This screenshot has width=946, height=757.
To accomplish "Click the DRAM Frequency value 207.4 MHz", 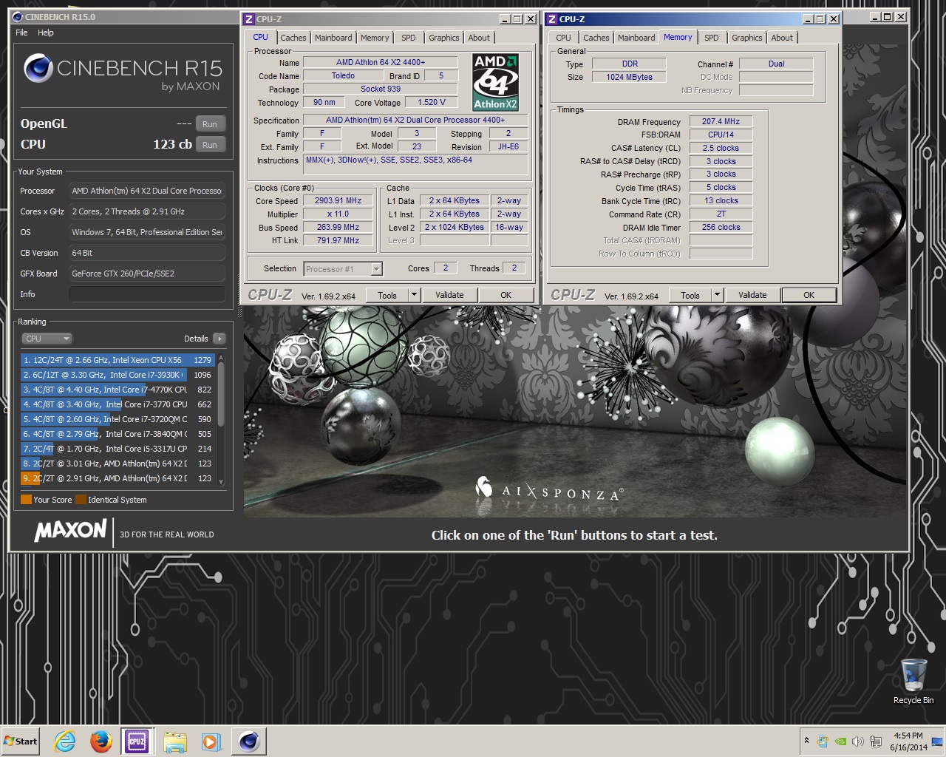I will (721, 121).
